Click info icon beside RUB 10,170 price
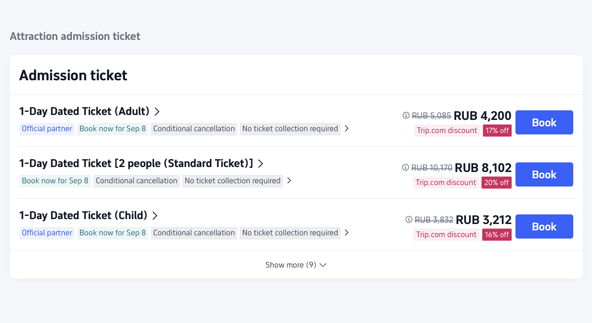This screenshot has height=323, width=592. coord(405,168)
